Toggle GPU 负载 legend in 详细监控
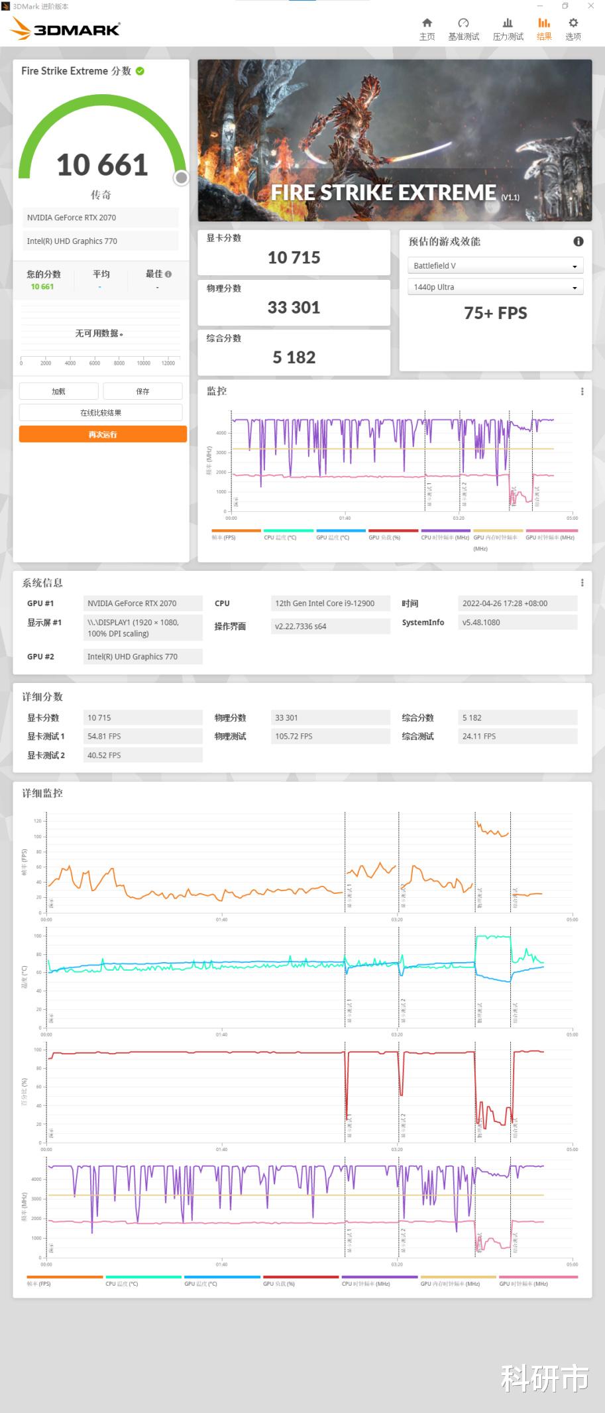The height and width of the screenshot is (1413, 605). 301,1280
